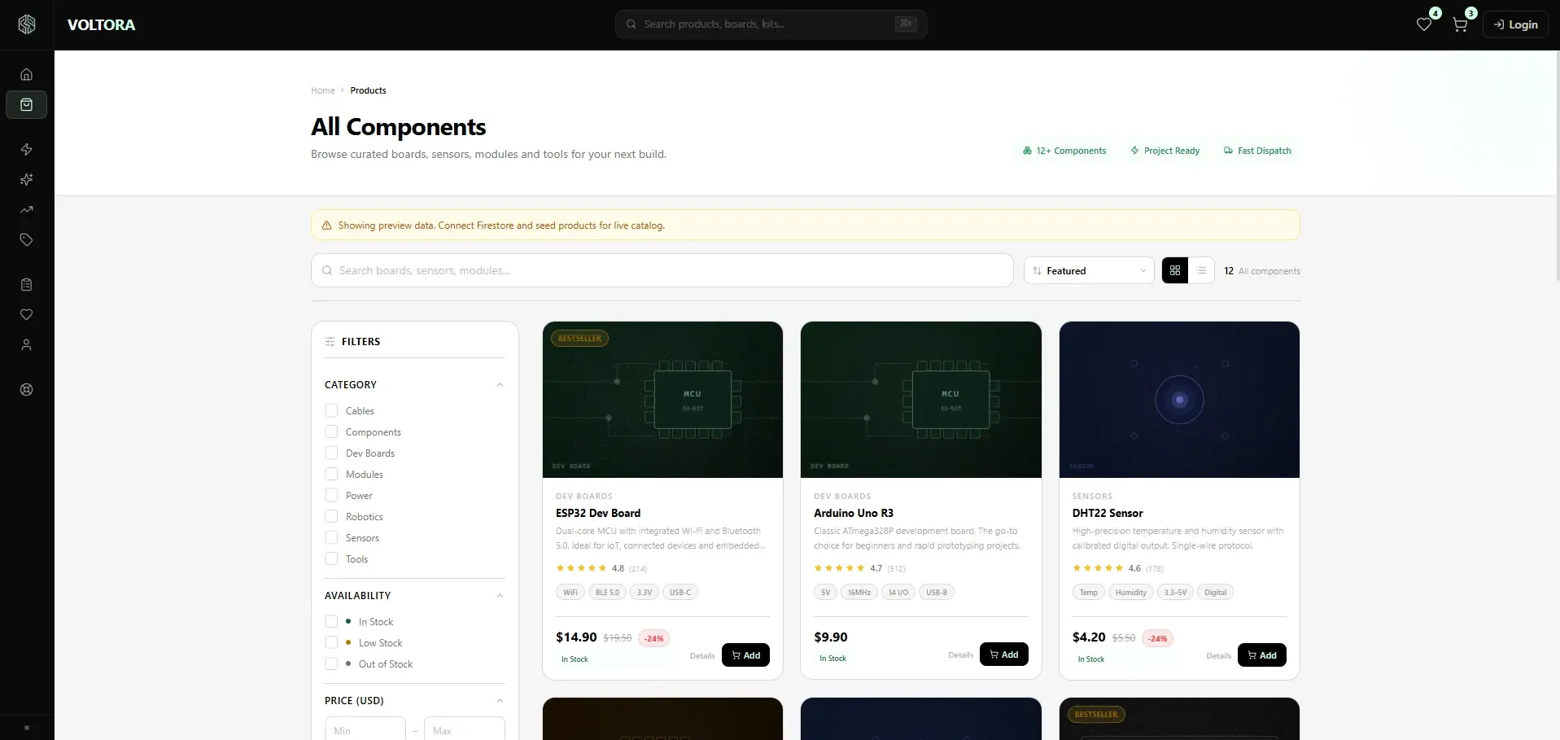Switch to list view icon
Screen dimensions: 1560x740
1201,270
